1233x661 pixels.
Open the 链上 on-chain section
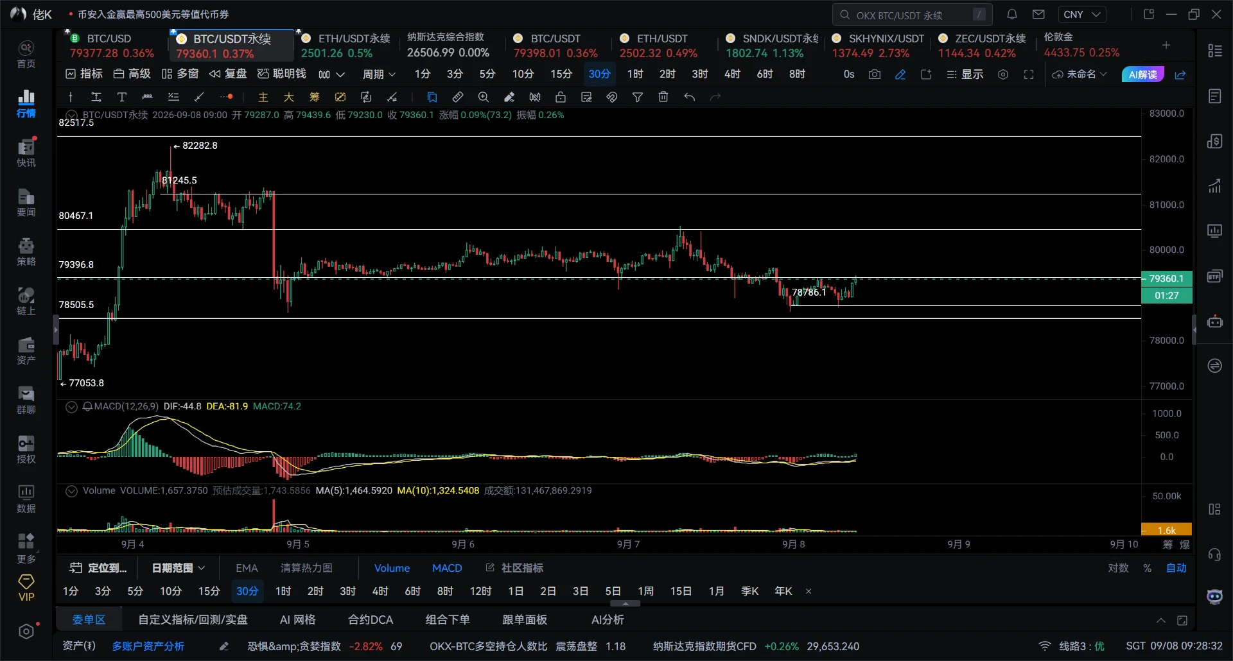tap(26, 302)
